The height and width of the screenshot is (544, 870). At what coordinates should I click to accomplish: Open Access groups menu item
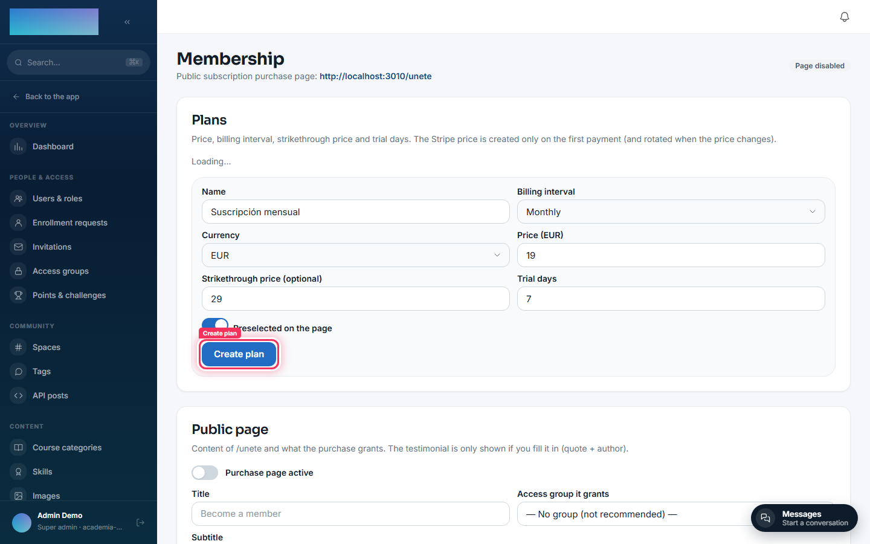[x=79, y=271]
